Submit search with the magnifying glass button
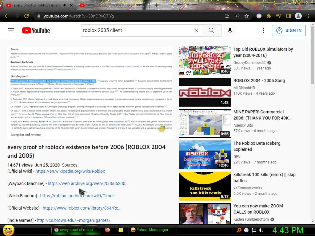Viewport: 315px width, 236px height. tap(212, 30)
